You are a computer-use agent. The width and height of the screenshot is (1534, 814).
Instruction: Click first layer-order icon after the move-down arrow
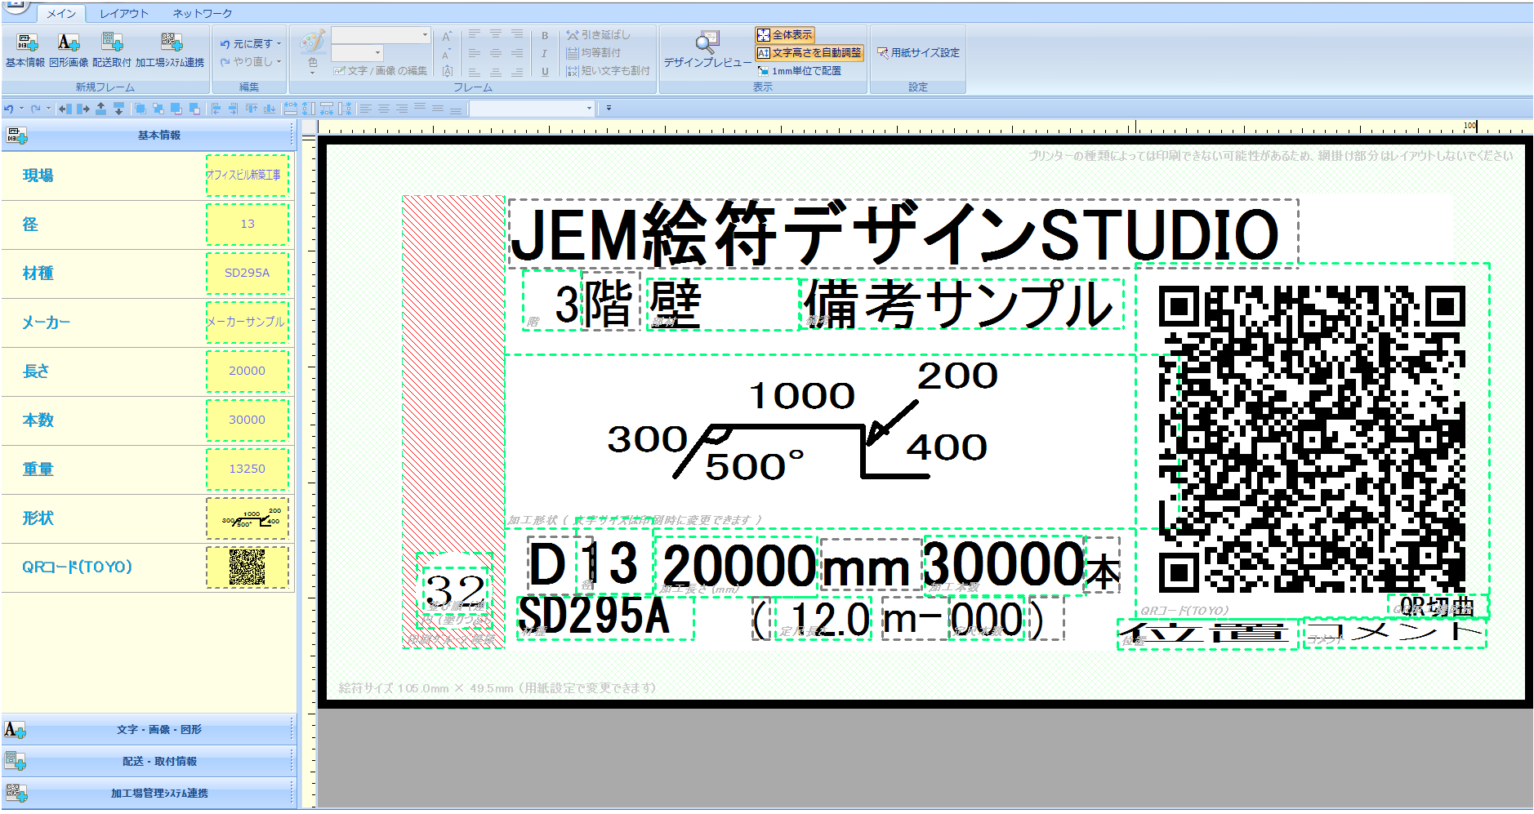pos(140,108)
